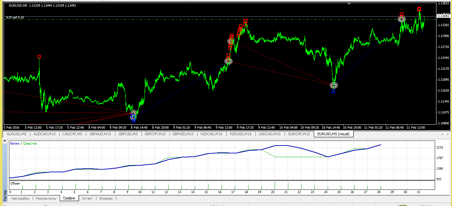This screenshot has width=452, height=206.
Task: Click trade number 20 on graph axis
Action: [x=273, y=192]
